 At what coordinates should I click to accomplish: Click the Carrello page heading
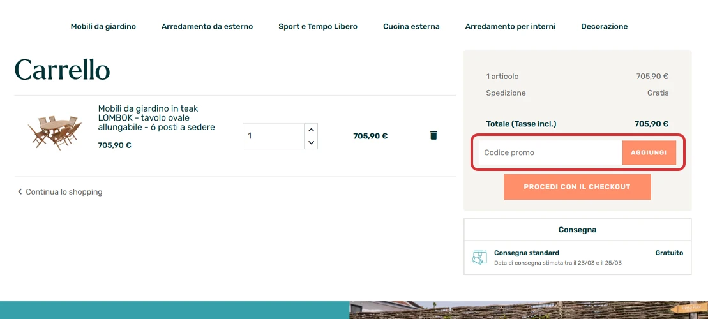pyautogui.click(x=63, y=70)
